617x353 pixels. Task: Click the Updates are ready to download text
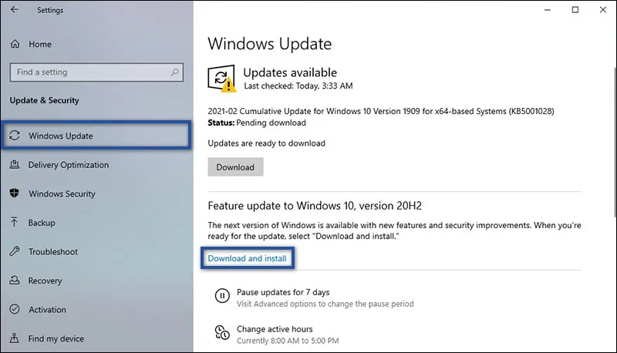pyautogui.click(x=266, y=143)
